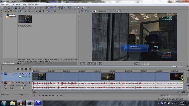Open the Interactive Tutorials icon
The height and width of the screenshot is (106, 189).
83,8
